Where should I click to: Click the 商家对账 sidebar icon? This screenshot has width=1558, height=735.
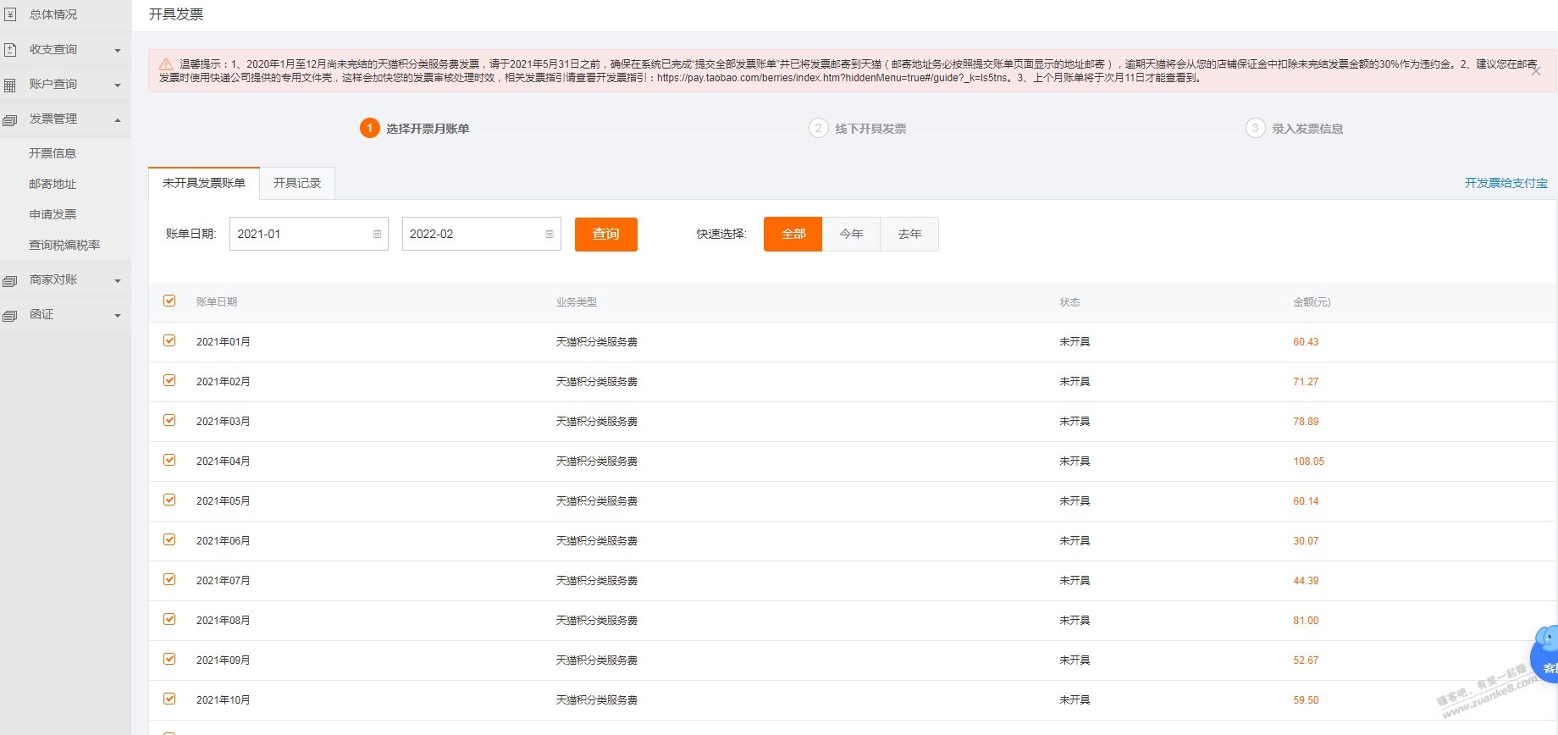coord(10,280)
